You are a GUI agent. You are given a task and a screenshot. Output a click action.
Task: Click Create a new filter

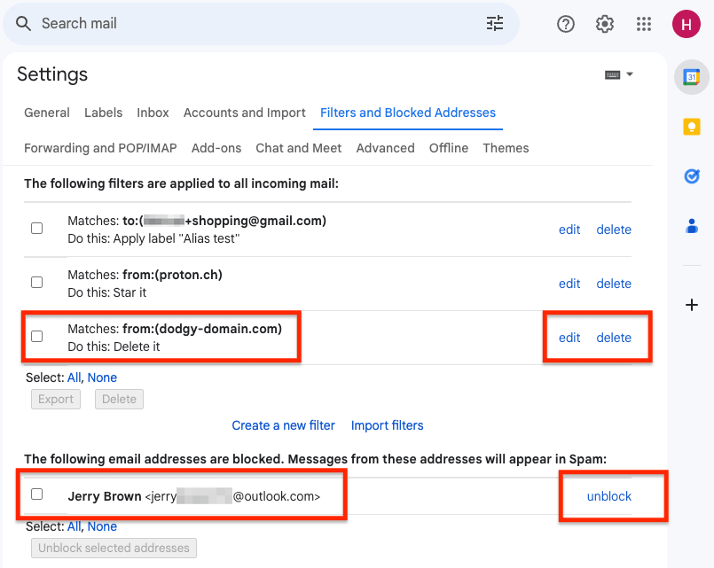click(283, 425)
